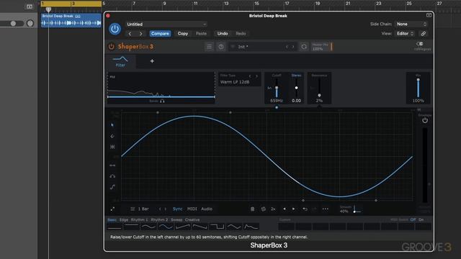Image resolution: width=461 pixels, height=259 pixels.
Task: Click the Mix slider at 100%
Action: pos(418,88)
